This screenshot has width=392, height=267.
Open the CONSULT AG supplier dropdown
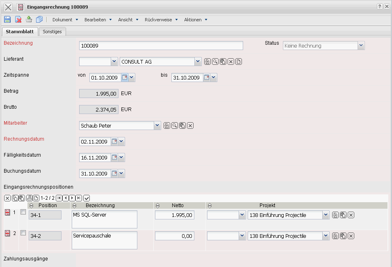(x=198, y=62)
